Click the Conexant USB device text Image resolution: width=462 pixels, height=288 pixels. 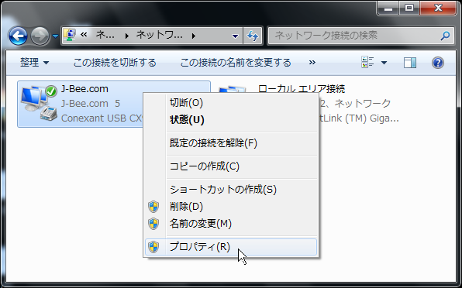[x=102, y=118]
